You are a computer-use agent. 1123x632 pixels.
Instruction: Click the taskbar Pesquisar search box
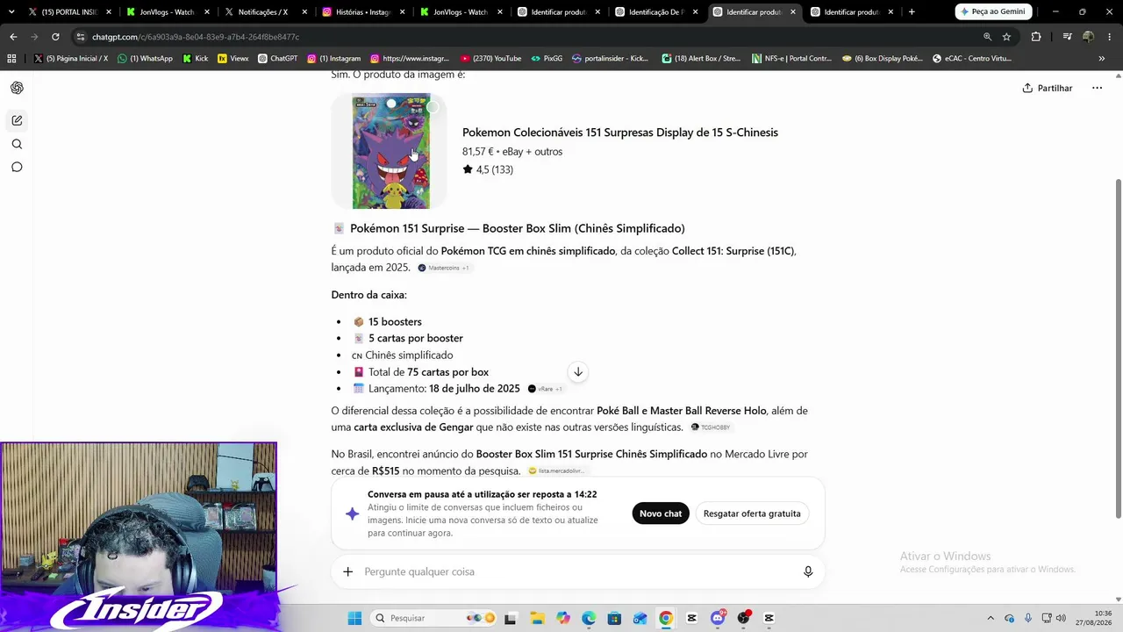point(434,618)
